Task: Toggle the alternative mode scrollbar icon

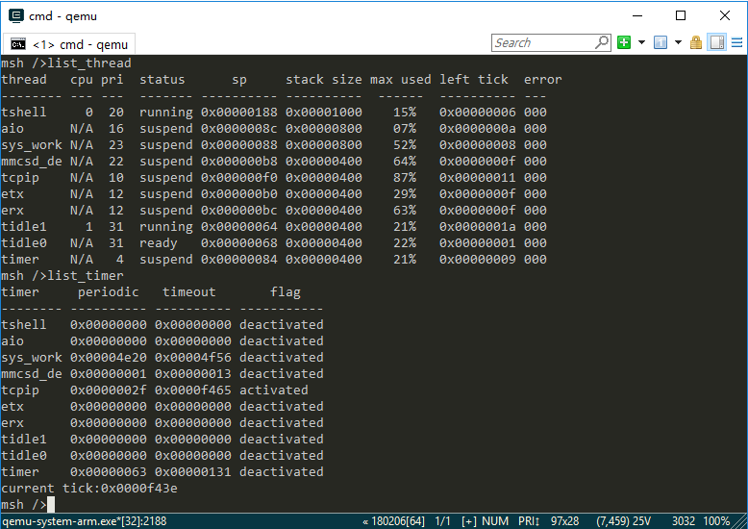Action: click(716, 42)
